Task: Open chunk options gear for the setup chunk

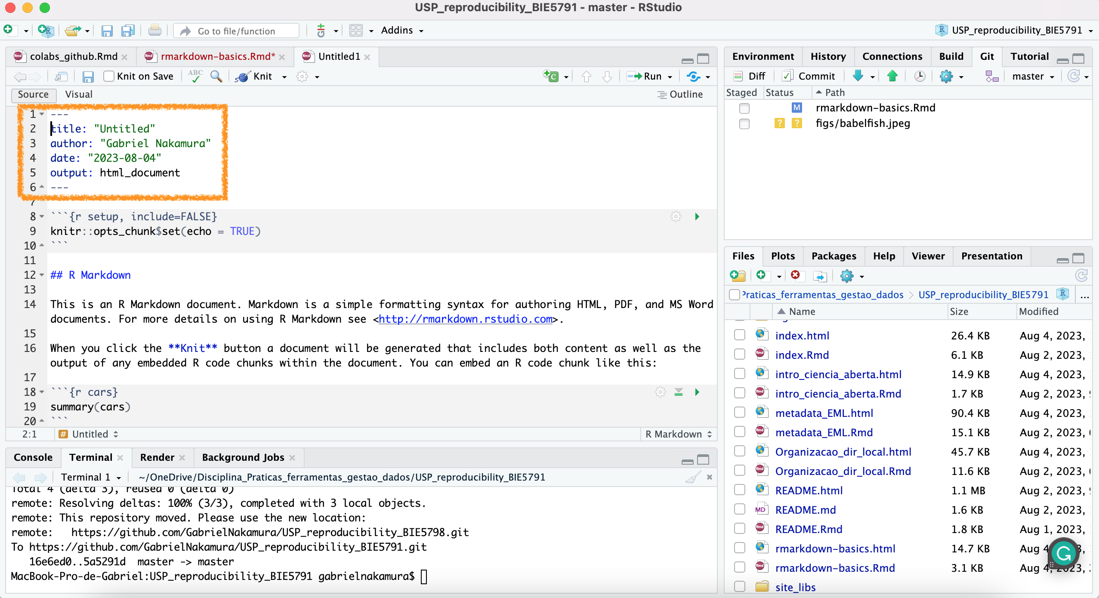Action: point(676,216)
